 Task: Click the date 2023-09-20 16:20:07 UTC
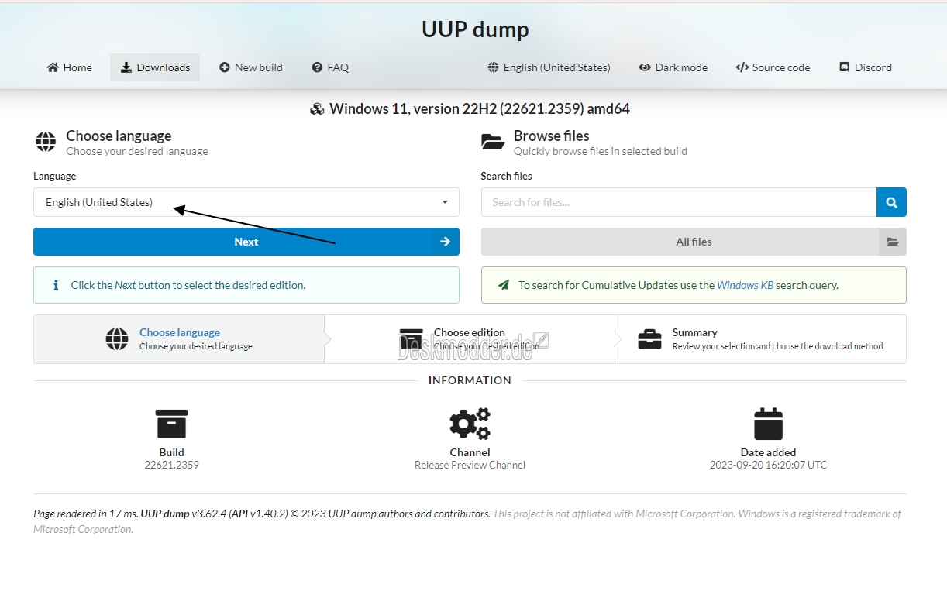coord(768,465)
